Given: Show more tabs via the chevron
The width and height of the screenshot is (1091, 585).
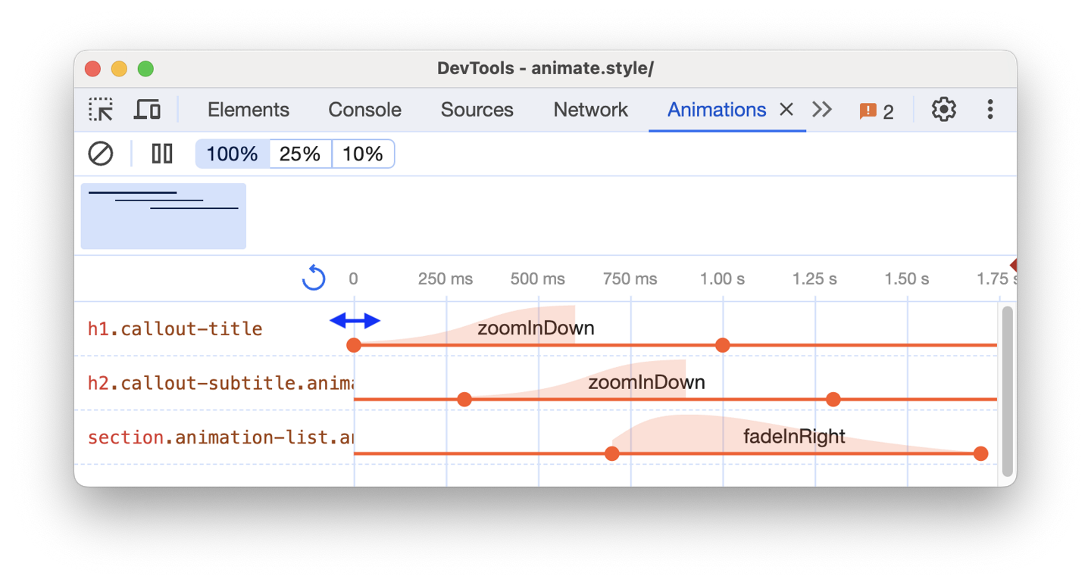Looking at the screenshot, I should (x=821, y=109).
